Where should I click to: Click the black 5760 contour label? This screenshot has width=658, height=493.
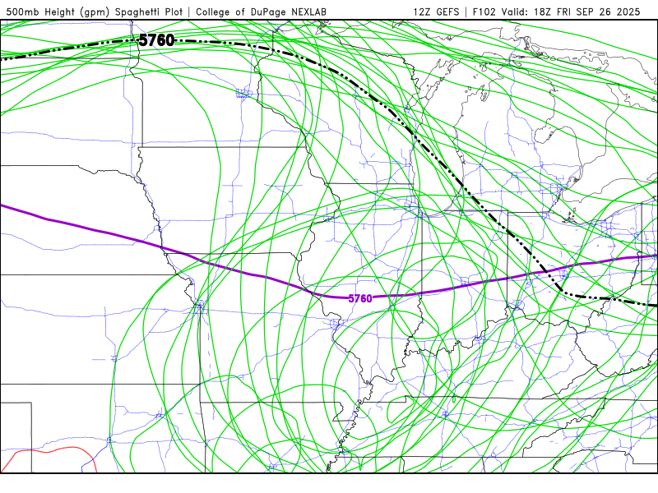(x=156, y=40)
